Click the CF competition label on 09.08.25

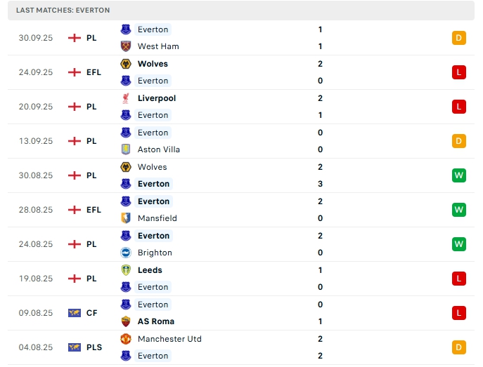(92, 313)
